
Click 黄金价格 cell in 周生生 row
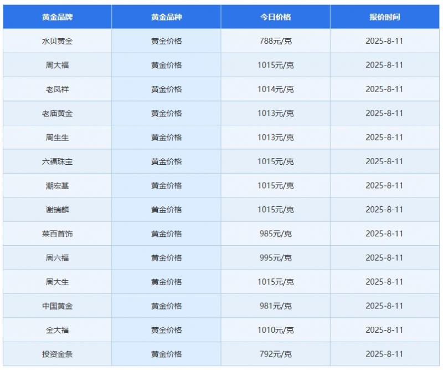pos(167,138)
